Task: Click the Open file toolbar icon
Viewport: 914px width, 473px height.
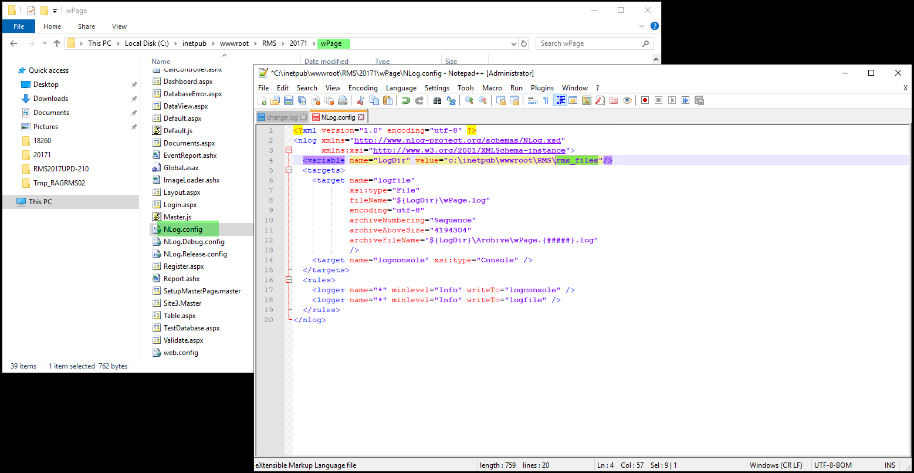Action: (275, 100)
